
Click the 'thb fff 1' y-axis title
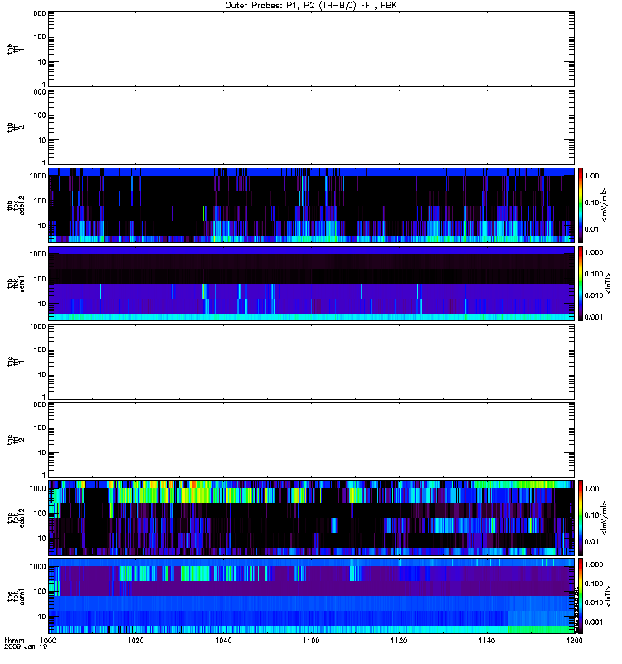pos(16,49)
